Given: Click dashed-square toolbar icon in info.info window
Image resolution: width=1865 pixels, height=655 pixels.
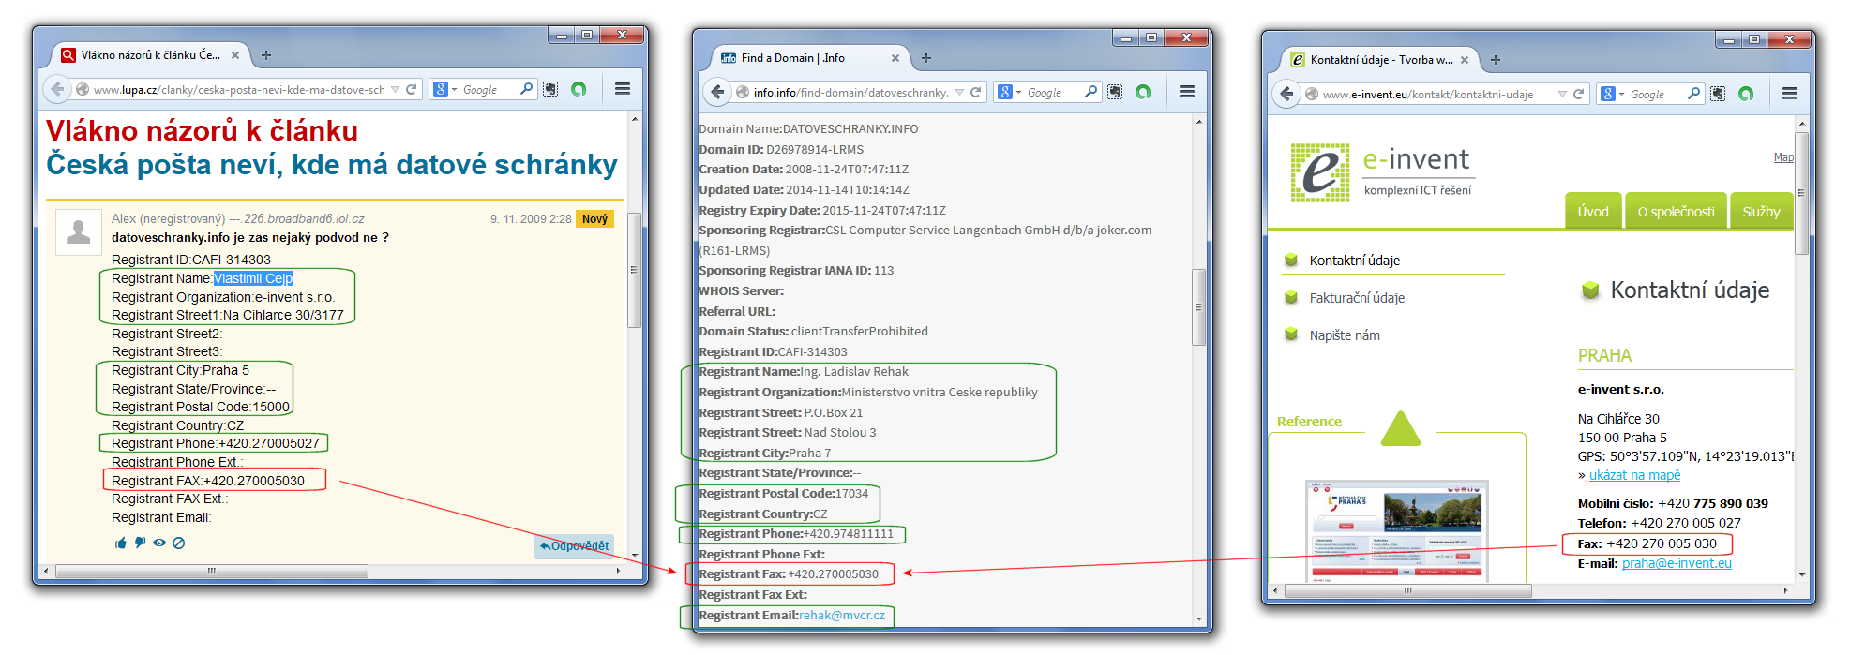Looking at the screenshot, I should pyautogui.click(x=1115, y=92).
